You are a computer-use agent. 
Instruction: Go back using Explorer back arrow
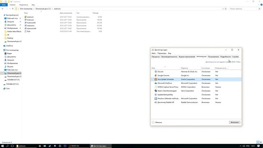pos(2,9)
